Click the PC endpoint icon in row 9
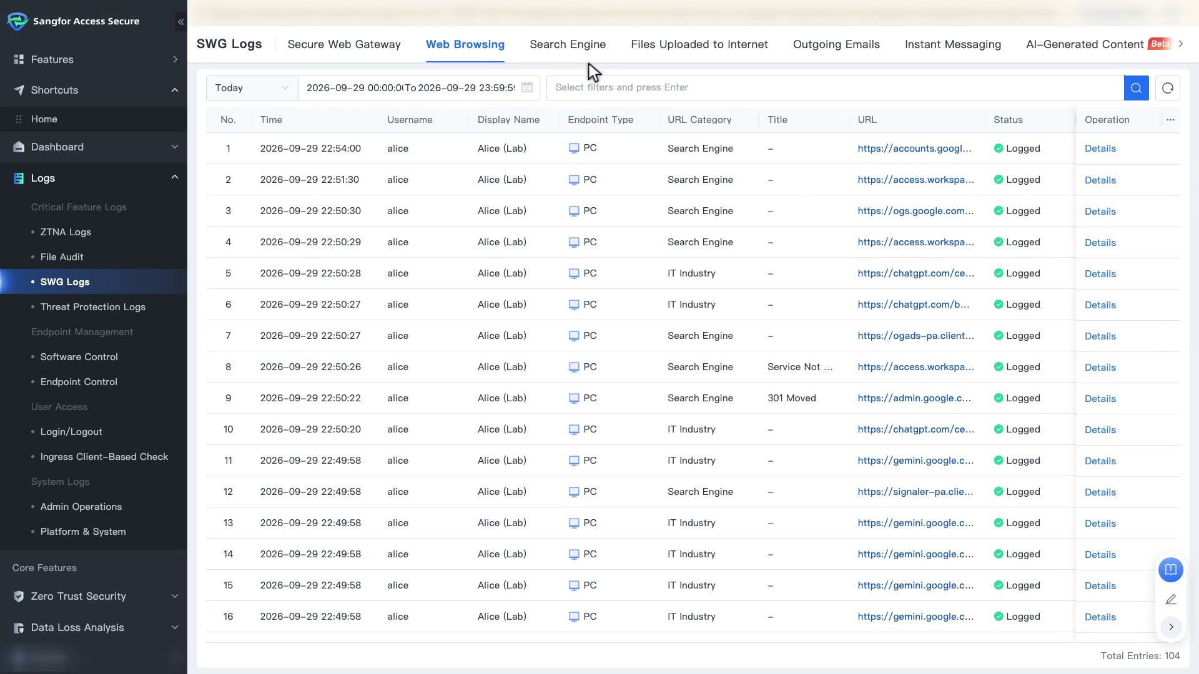The image size is (1199, 674). [x=574, y=398]
